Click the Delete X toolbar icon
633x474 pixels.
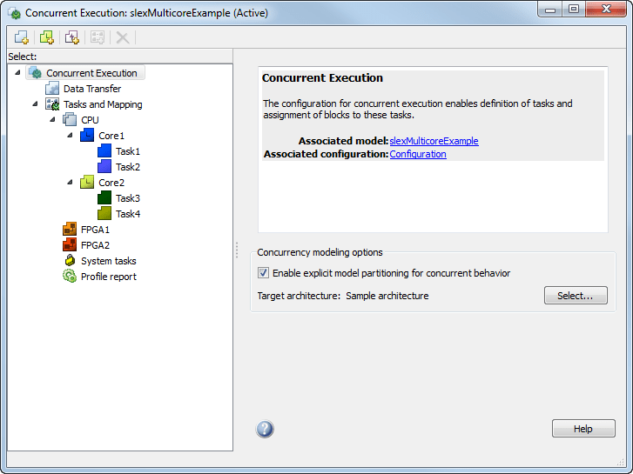click(122, 37)
